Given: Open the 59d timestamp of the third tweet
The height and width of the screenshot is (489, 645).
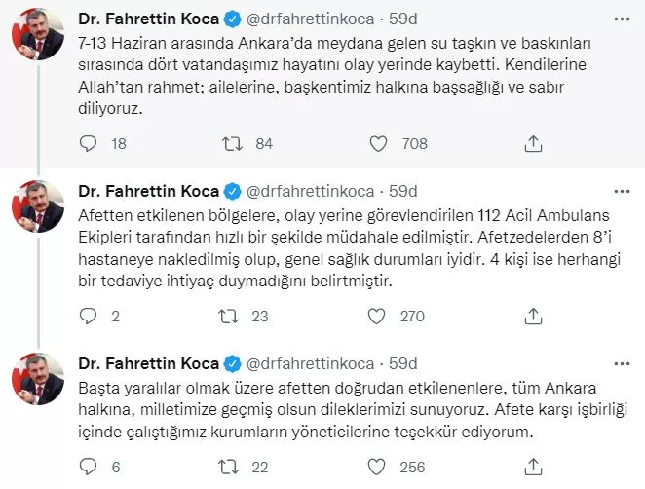Looking at the screenshot, I should 401,362.
